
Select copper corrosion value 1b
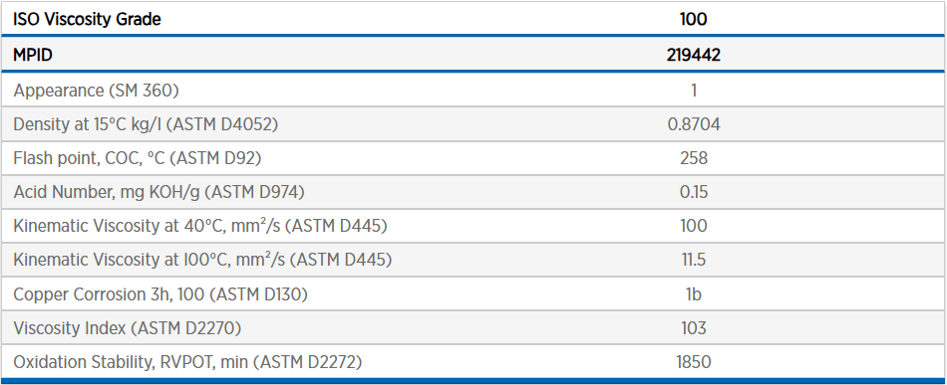[694, 294]
